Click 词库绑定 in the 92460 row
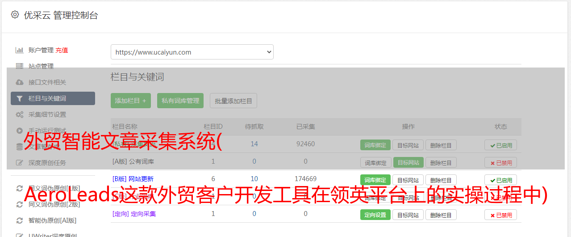The height and width of the screenshot is (237, 571). click(x=375, y=145)
